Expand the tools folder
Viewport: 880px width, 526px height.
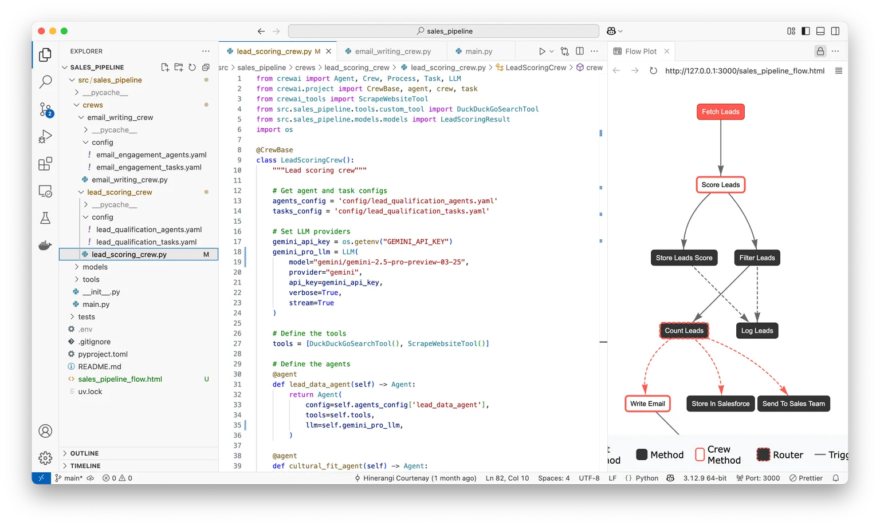pyautogui.click(x=77, y=279)
